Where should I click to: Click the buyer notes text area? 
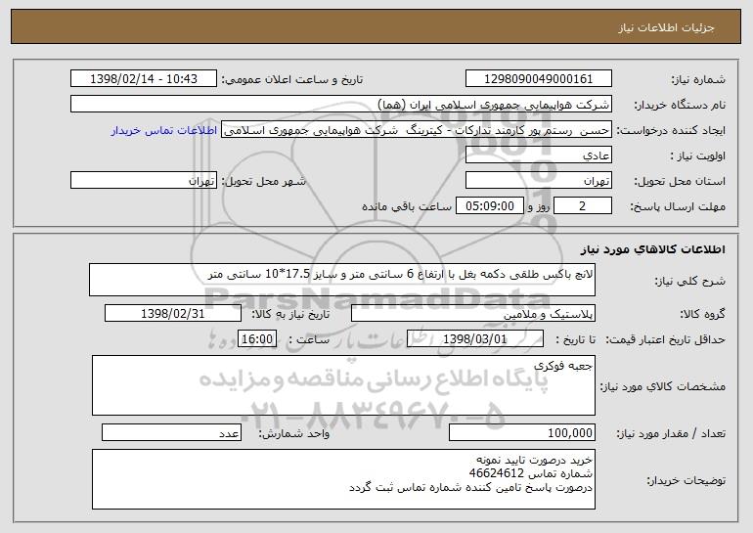[343, 479]
